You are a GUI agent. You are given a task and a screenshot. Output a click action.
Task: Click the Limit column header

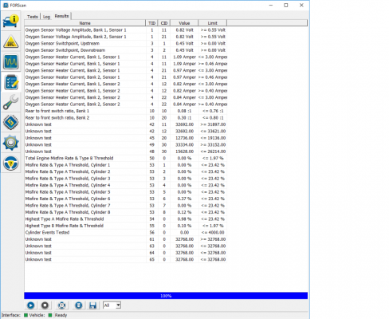click(213, 23)
